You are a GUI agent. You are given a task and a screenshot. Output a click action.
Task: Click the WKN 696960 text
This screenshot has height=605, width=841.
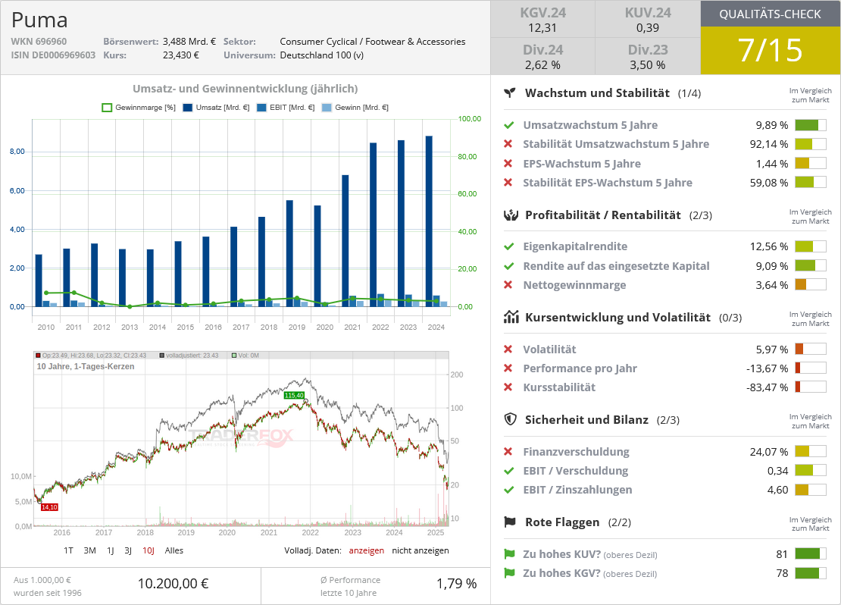coord(39,42)
